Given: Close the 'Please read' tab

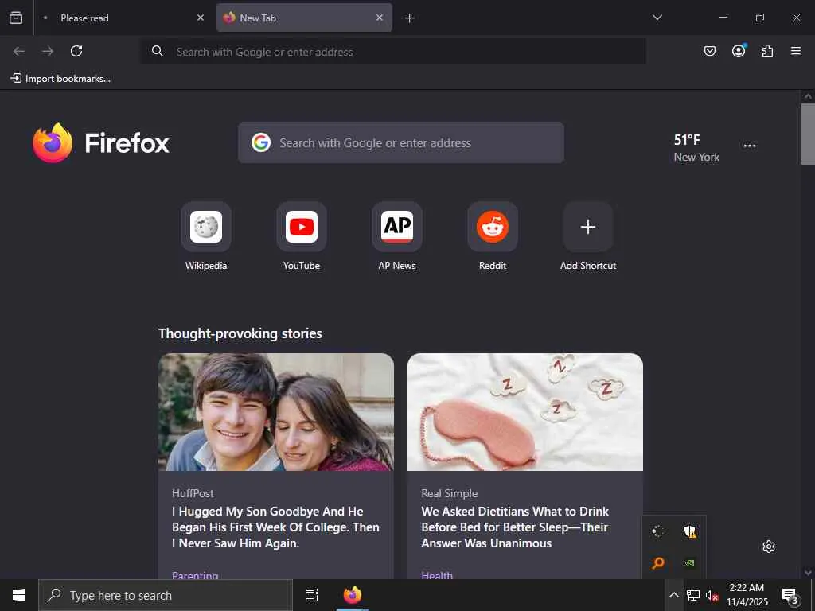Looking at the screenshot, I should tap(201, 18).
